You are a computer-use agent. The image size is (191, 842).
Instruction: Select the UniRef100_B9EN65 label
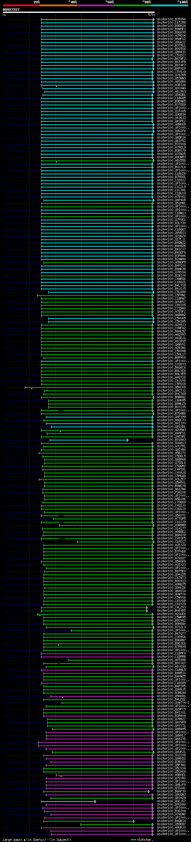[171, 101]
